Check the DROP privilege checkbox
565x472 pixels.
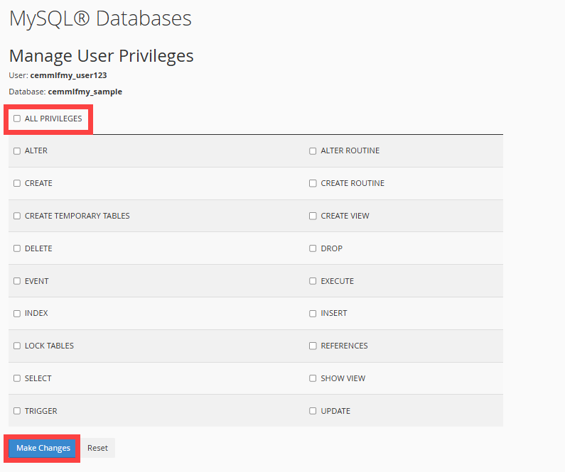(313, 248)
